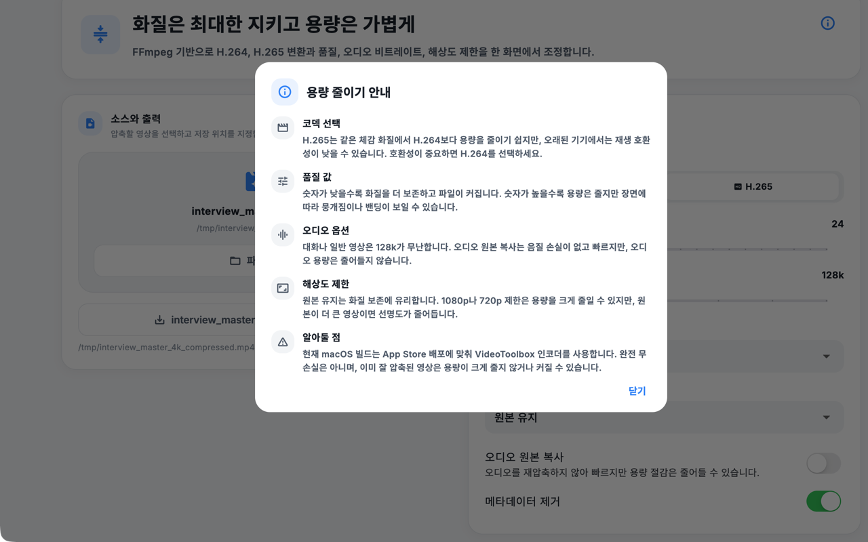Click the audio bitrate value 128k

833,276
